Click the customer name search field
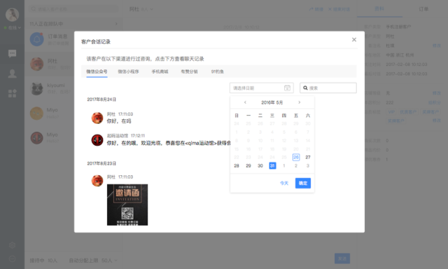The image size is (448, 269). click(x=73, y=9)
